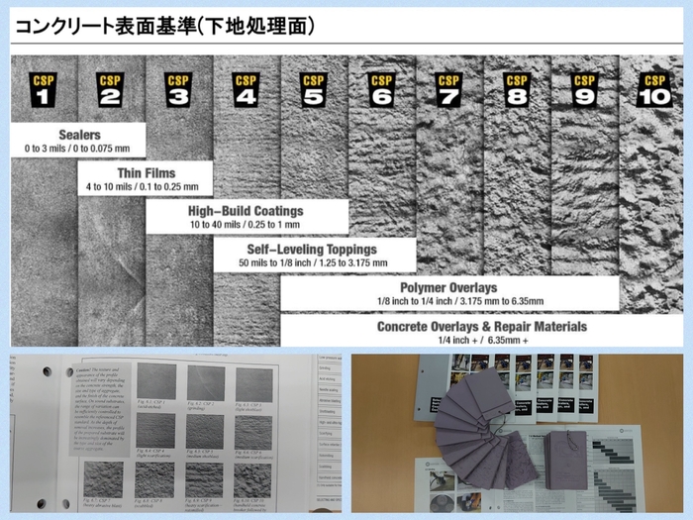Screen dimensions: 693x520
Task: Click the CSP 3 badge icon
Action: 178,89
